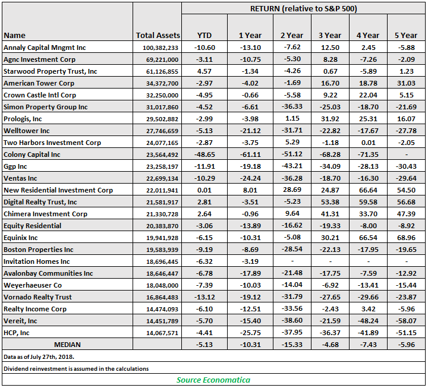This screenshot has width=428, height=388.
Task: Click Starwood Property Trust, Inc name
Action: pyautogui.click(x=50, y=71)
